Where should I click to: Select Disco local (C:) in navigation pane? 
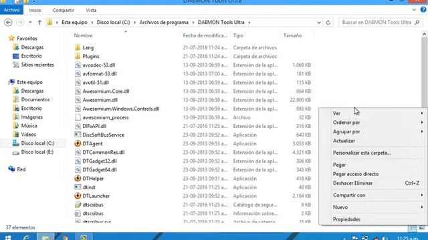37,143
